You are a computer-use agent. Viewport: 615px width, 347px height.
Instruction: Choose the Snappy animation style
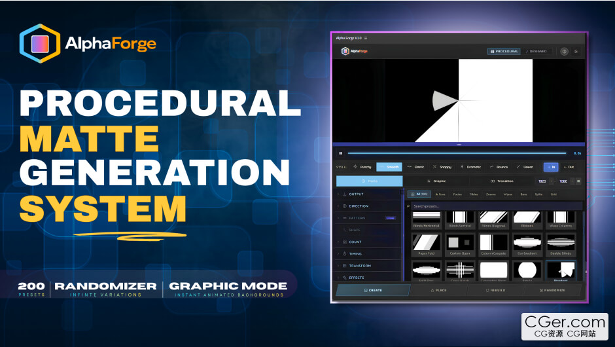click(x=442, y=167)
